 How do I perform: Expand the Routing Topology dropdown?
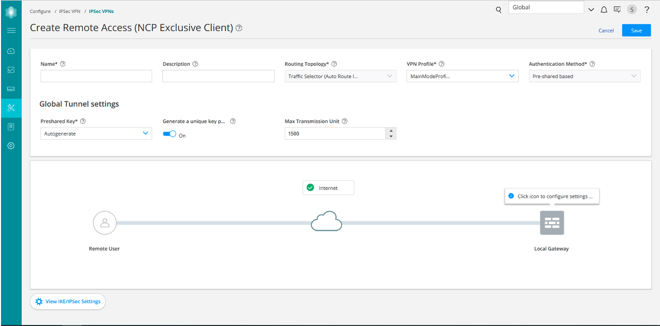pyautogui.click(x=340, y=76)
